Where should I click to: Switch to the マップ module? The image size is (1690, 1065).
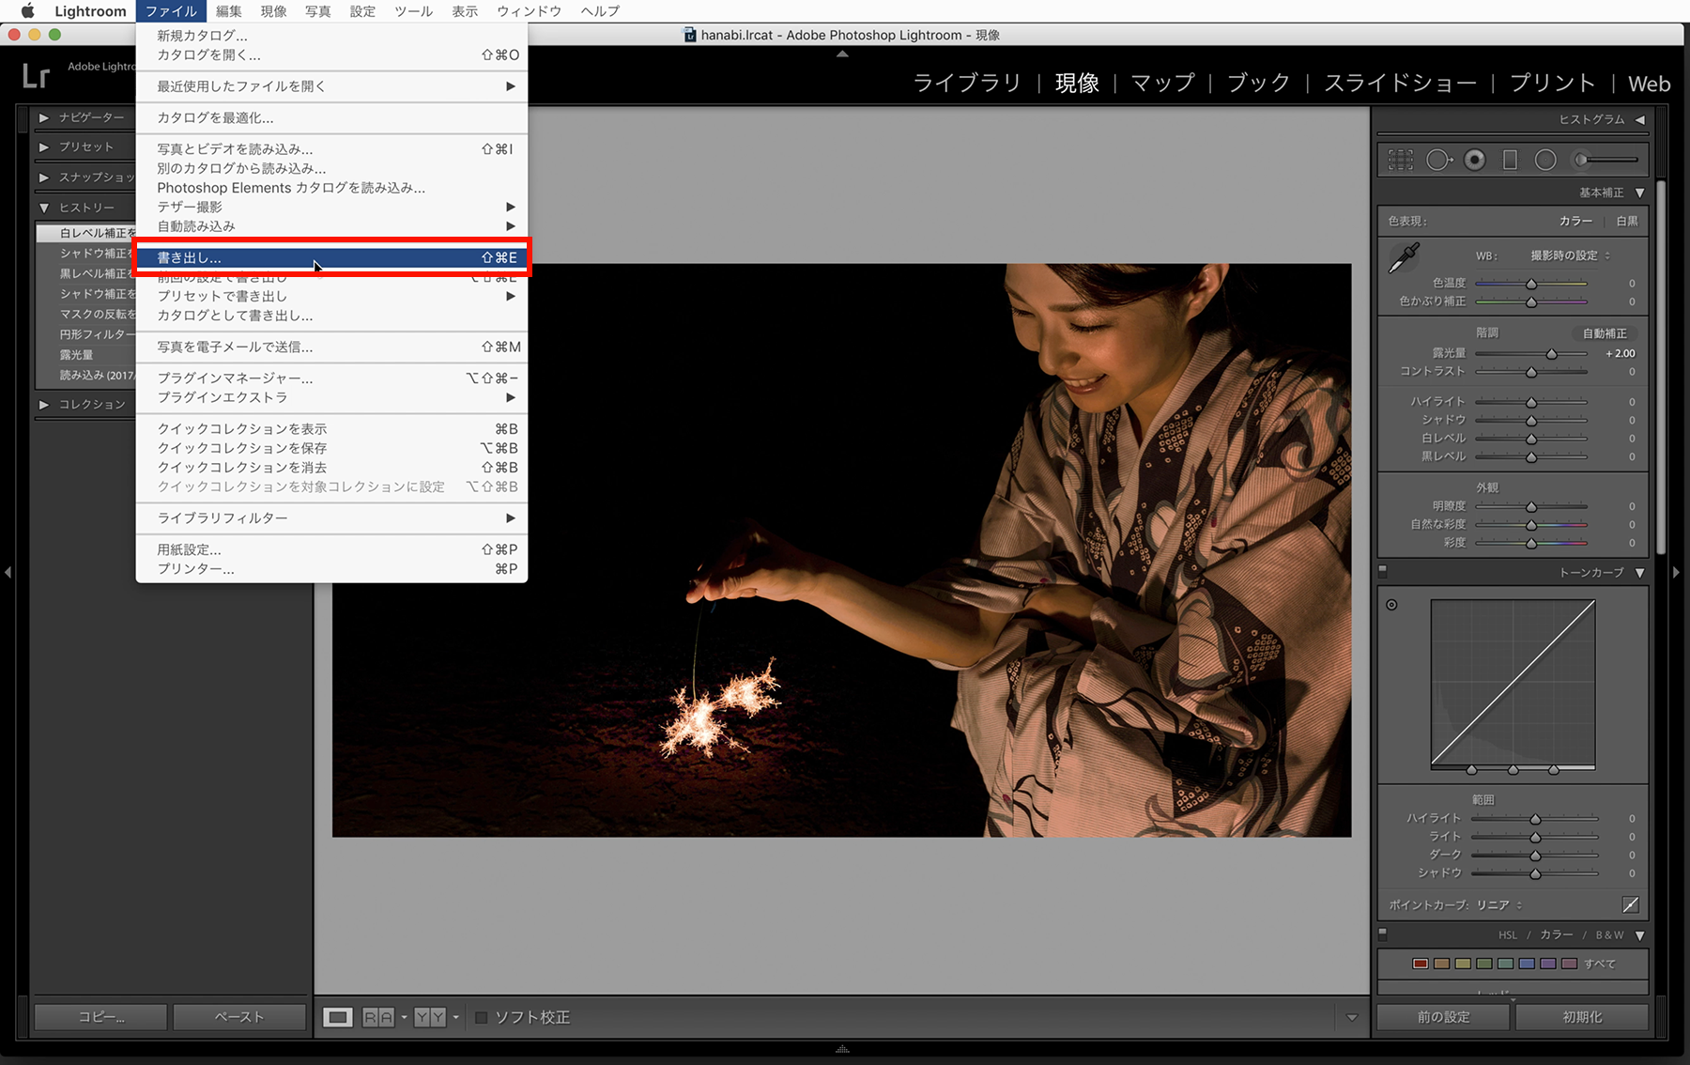pyautogui.click(x=1162, y=83)
